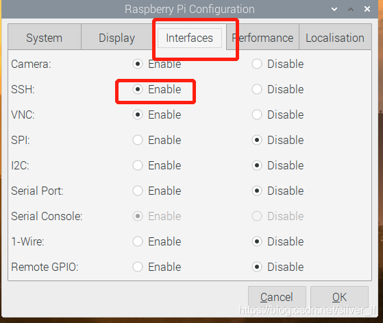The width and height of the screenshot is (383, 323).
Task: Click the Cancel button
Action: (277, 297)
